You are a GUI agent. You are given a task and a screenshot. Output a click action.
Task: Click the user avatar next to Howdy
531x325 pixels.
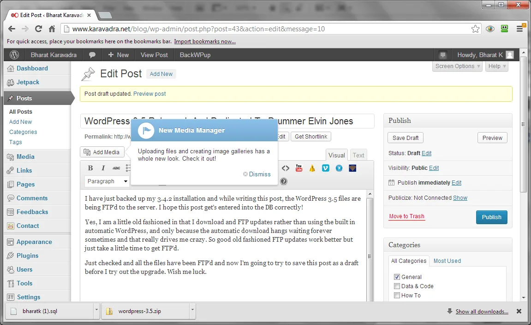coord(510,55)
